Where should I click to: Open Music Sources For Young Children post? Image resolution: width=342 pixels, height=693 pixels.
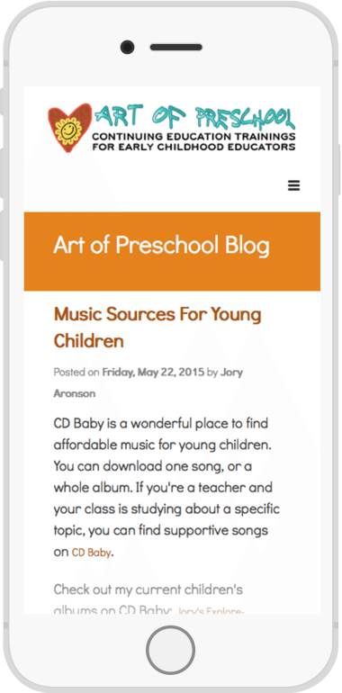(157, 328)
